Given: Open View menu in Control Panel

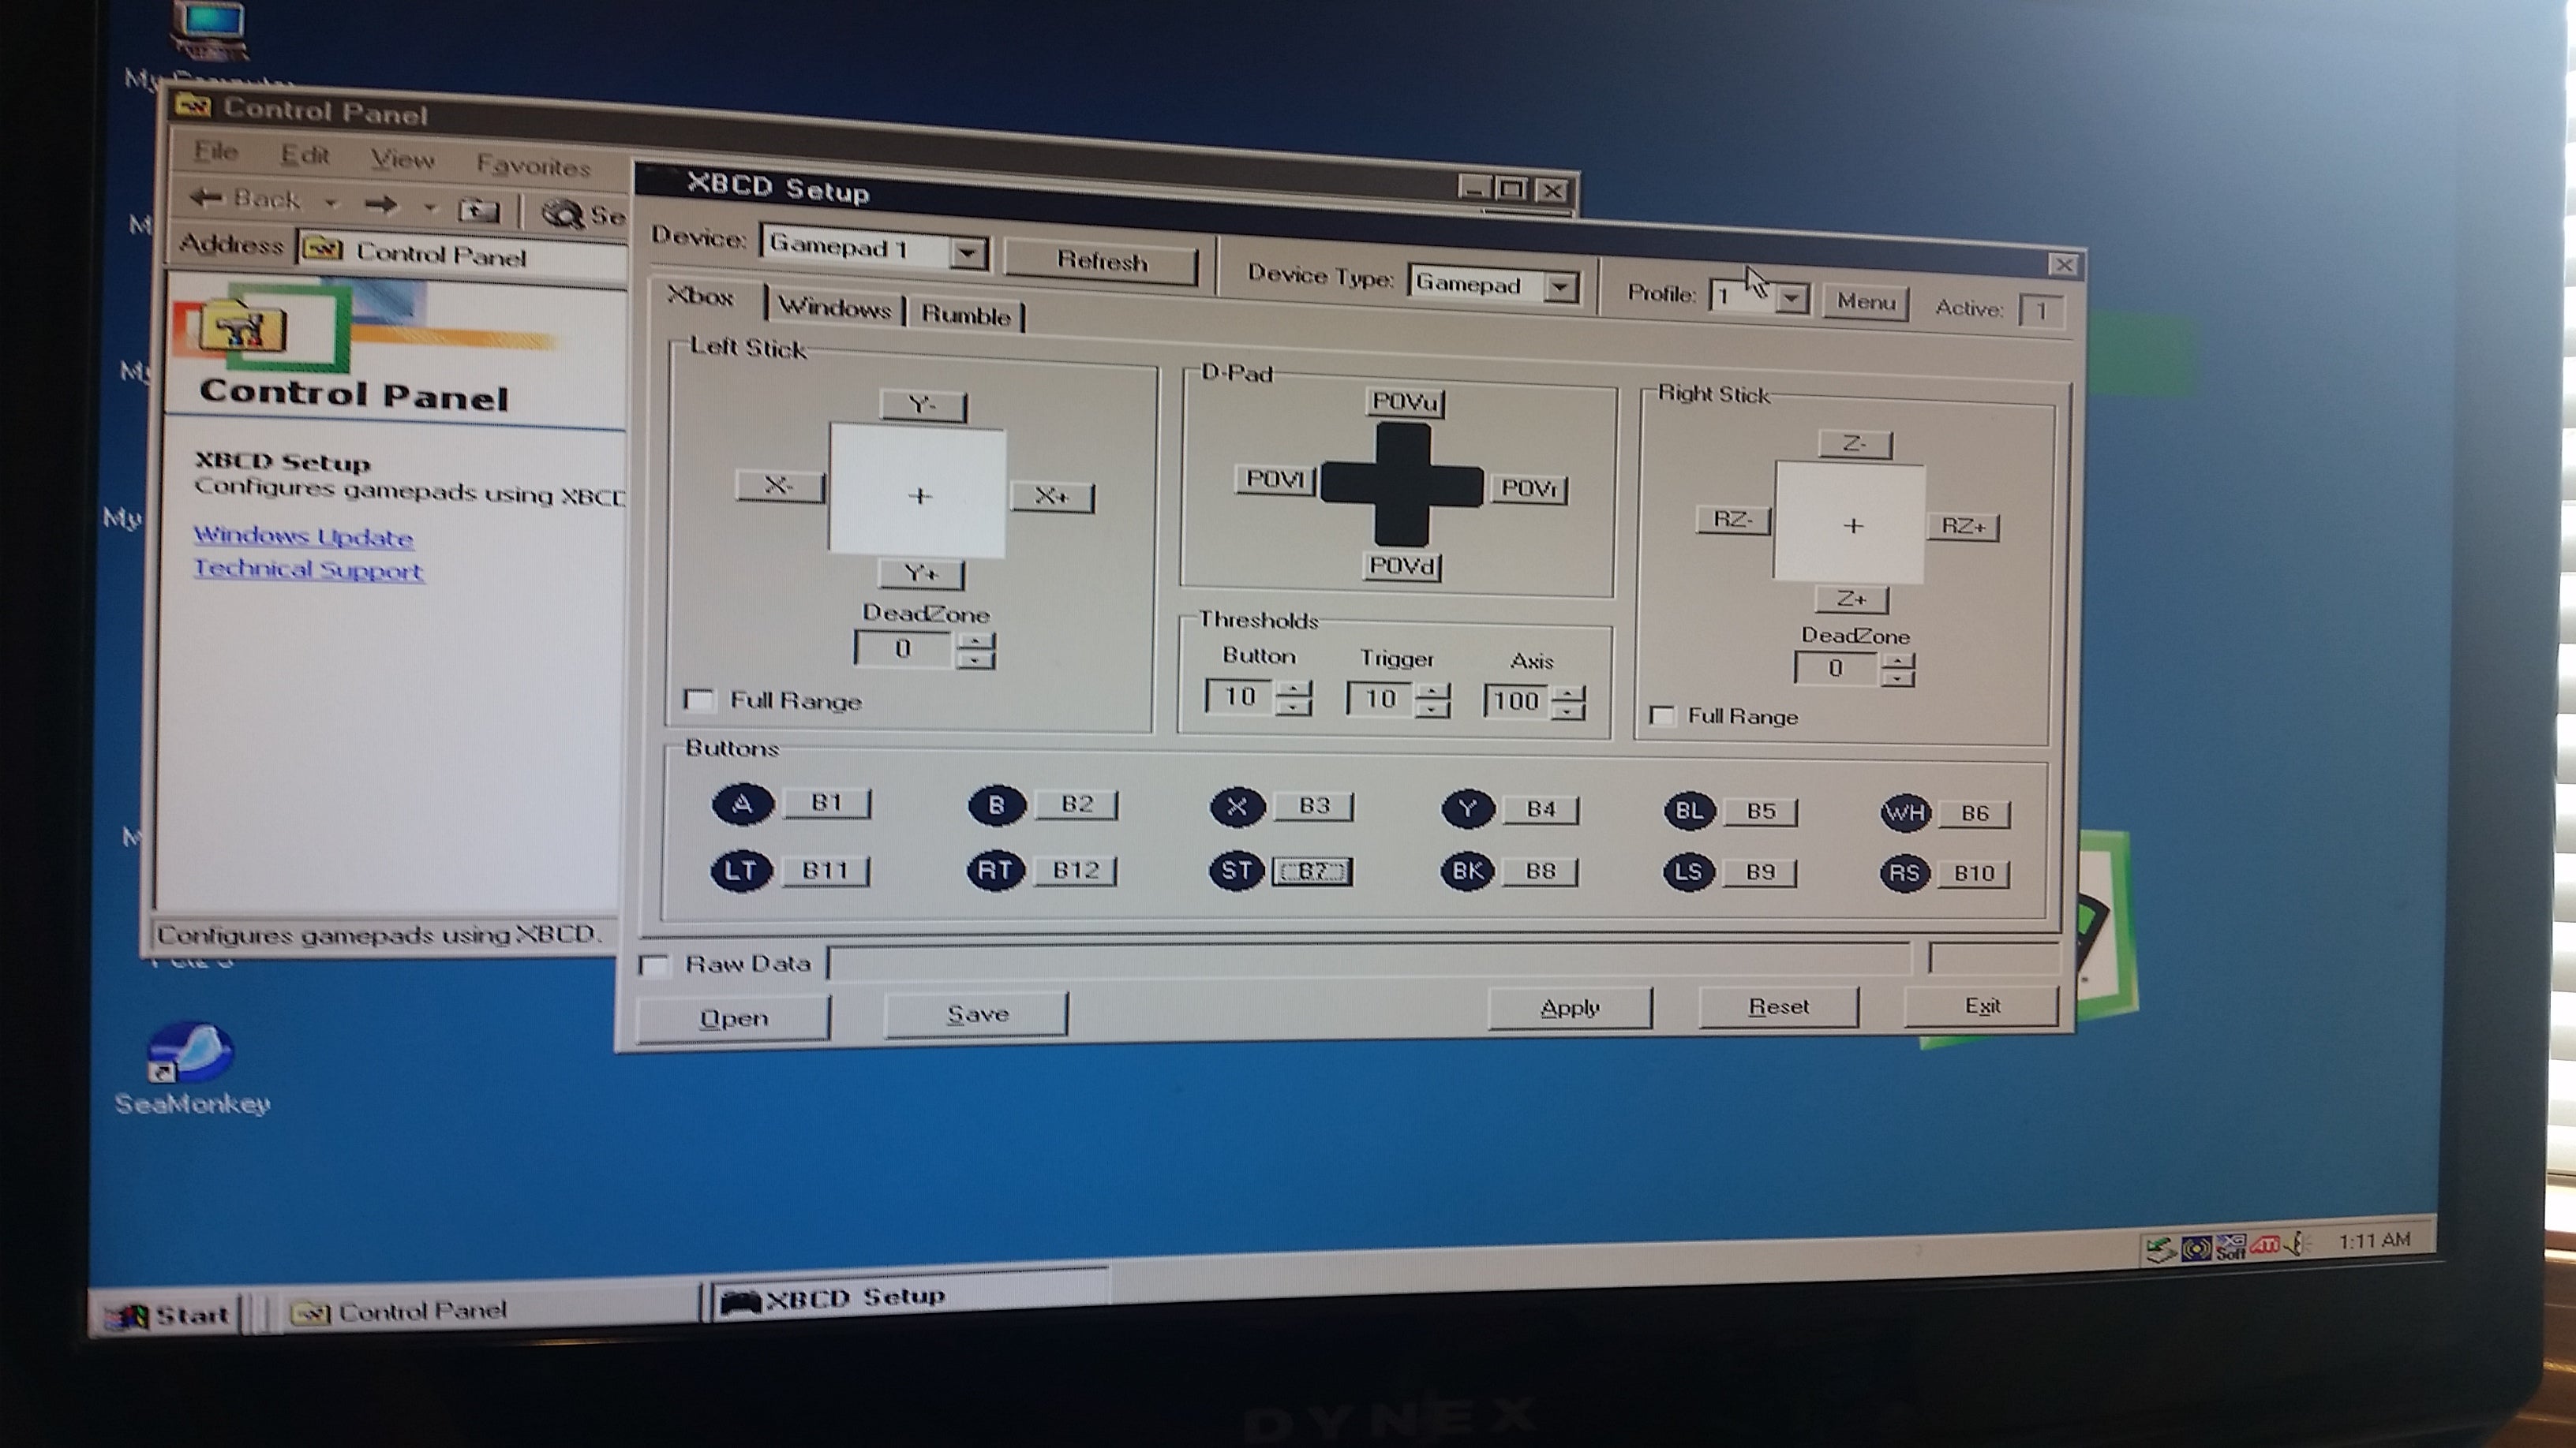Looking at the screenshot, I should 402,159.
